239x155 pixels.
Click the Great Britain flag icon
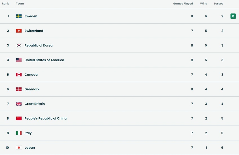pos(19,104)
